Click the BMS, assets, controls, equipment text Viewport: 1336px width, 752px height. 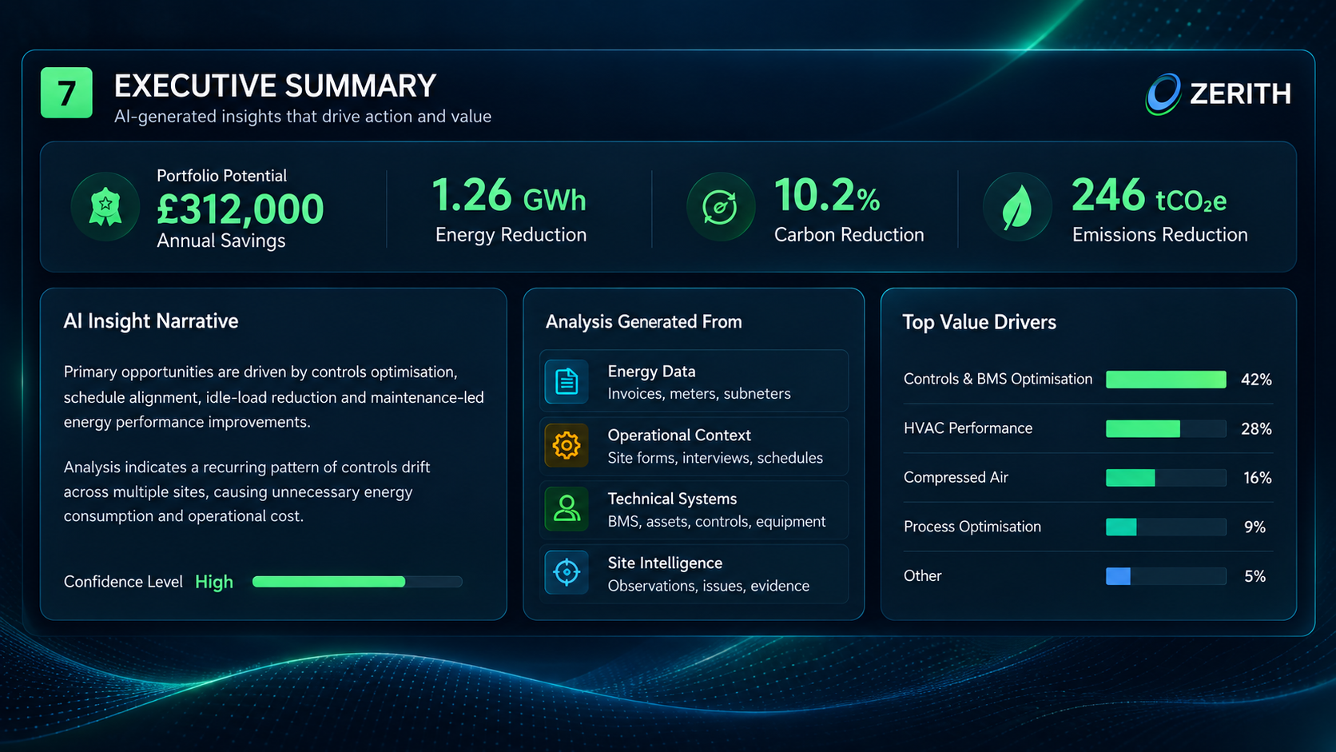pyautogui.click(x=717, y=522)
